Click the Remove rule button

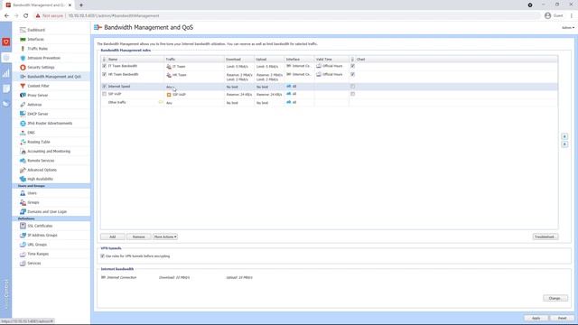tap(138, 237)
